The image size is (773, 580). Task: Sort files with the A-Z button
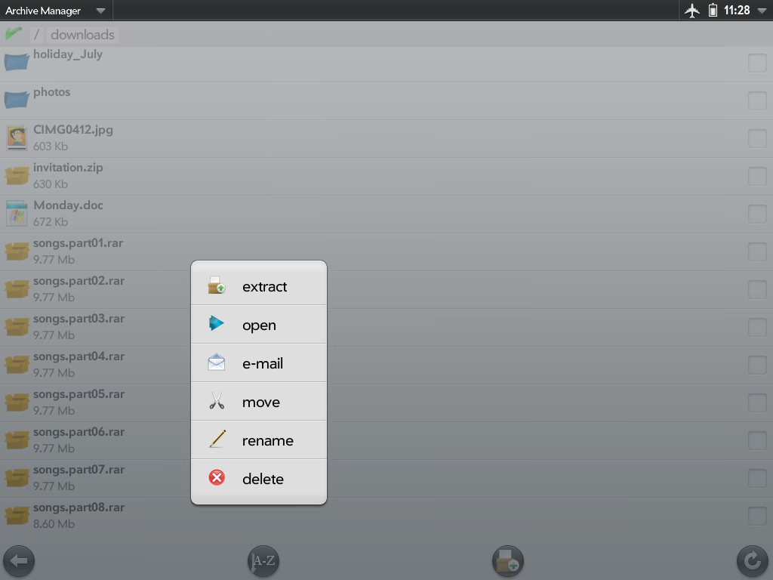[263, 561]
